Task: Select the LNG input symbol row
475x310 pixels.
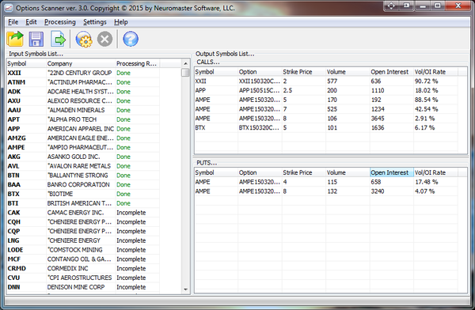Action: tap(83, 240)
